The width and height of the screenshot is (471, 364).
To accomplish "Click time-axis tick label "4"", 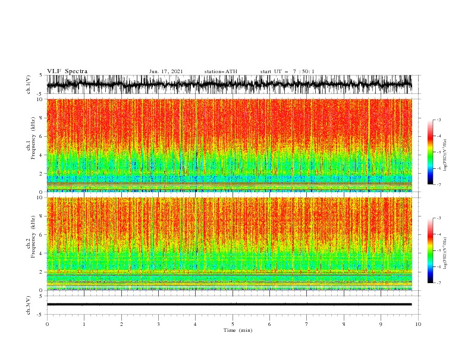I will [196, 324].
